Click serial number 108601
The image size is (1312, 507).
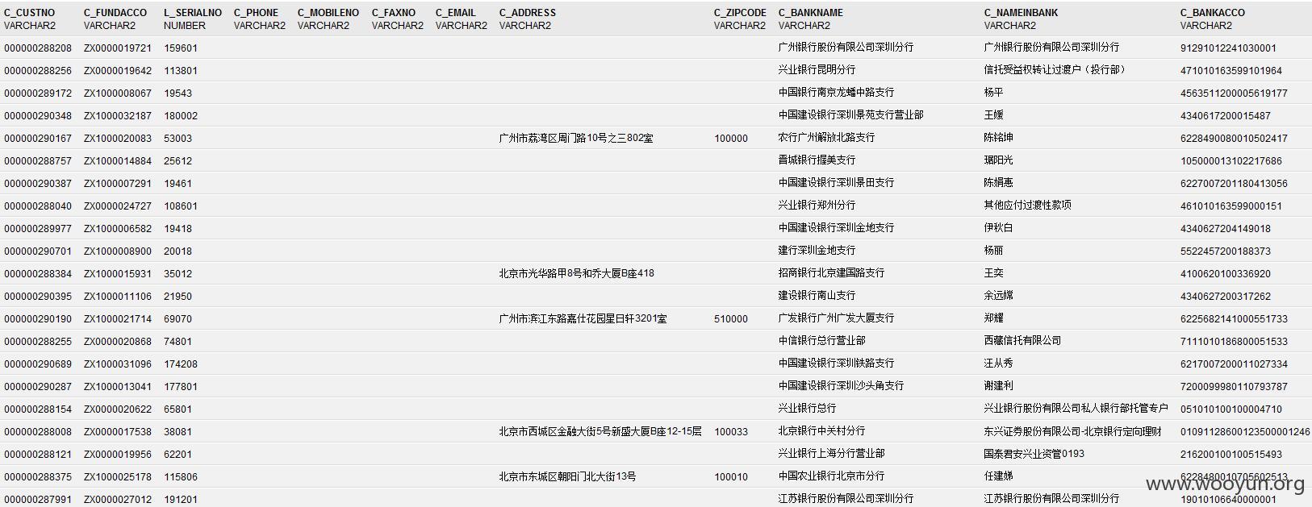(x=181, y=206)
